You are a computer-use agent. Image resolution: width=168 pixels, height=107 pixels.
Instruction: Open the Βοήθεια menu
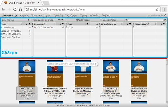point(106,15)
